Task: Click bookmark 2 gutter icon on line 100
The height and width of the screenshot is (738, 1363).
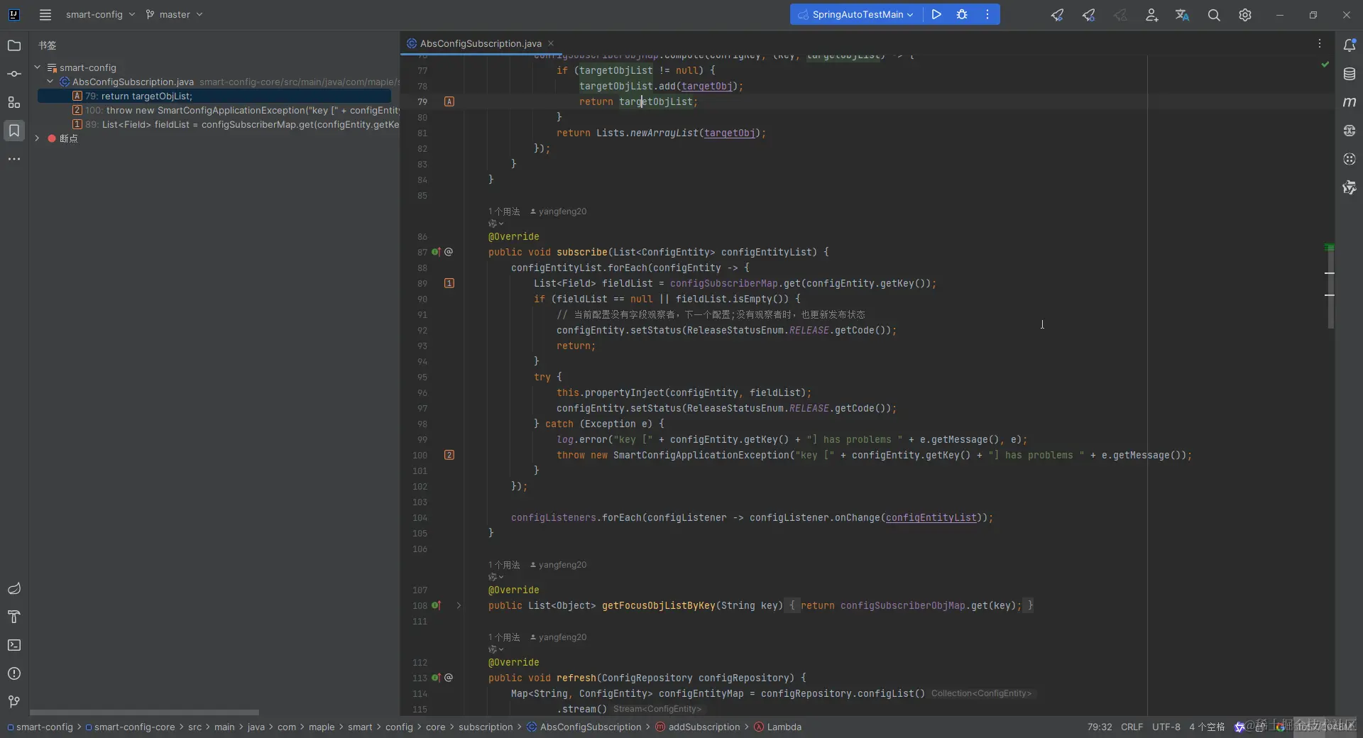Action: click(x=449, y=455)
